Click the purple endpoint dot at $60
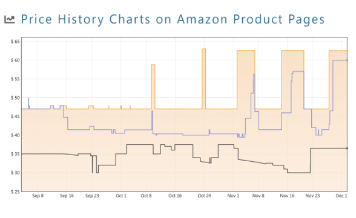 pyautogui.click(x=347, y=60)
